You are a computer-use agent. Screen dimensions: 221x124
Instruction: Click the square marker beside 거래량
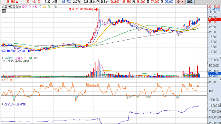coord(2,58)
